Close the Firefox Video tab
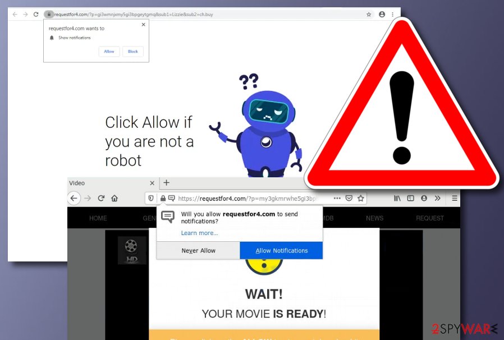 152,183
